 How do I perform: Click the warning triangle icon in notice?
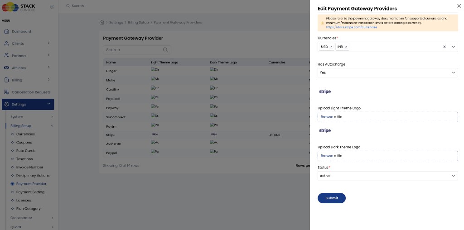322,23
